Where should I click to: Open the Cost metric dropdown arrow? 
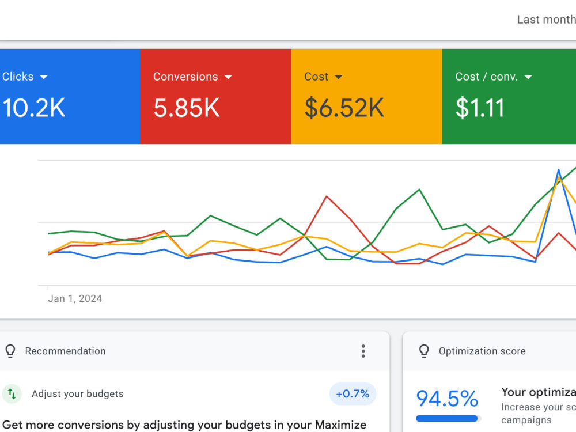point(338,77)
